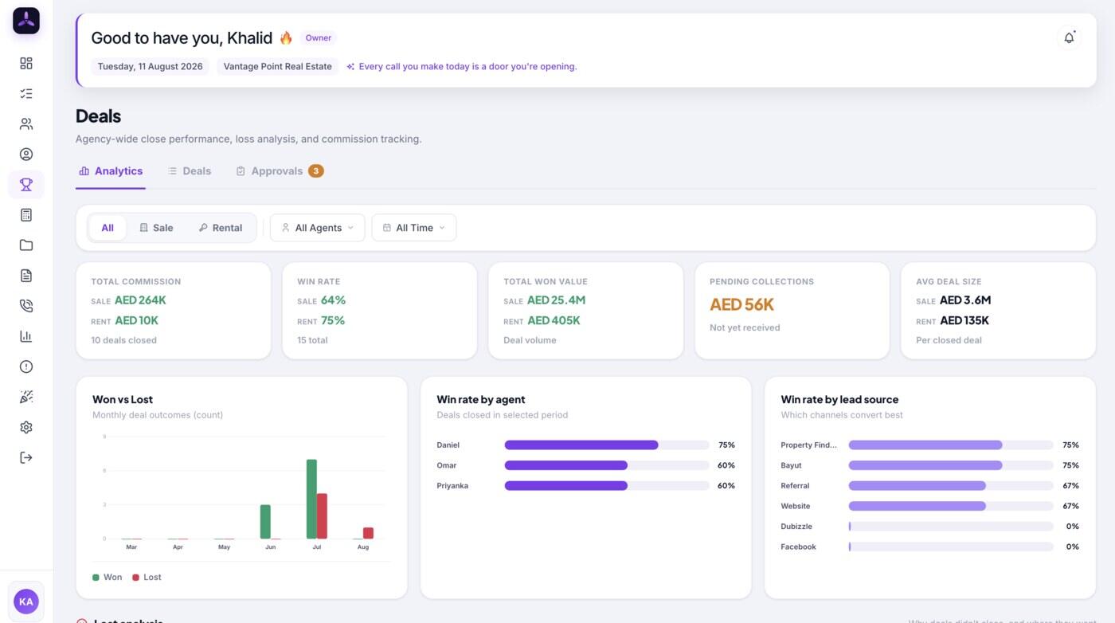1115x623 pixels.
Task: Open the dashboard grid icon in the sidebar
Action: point(26,64)
